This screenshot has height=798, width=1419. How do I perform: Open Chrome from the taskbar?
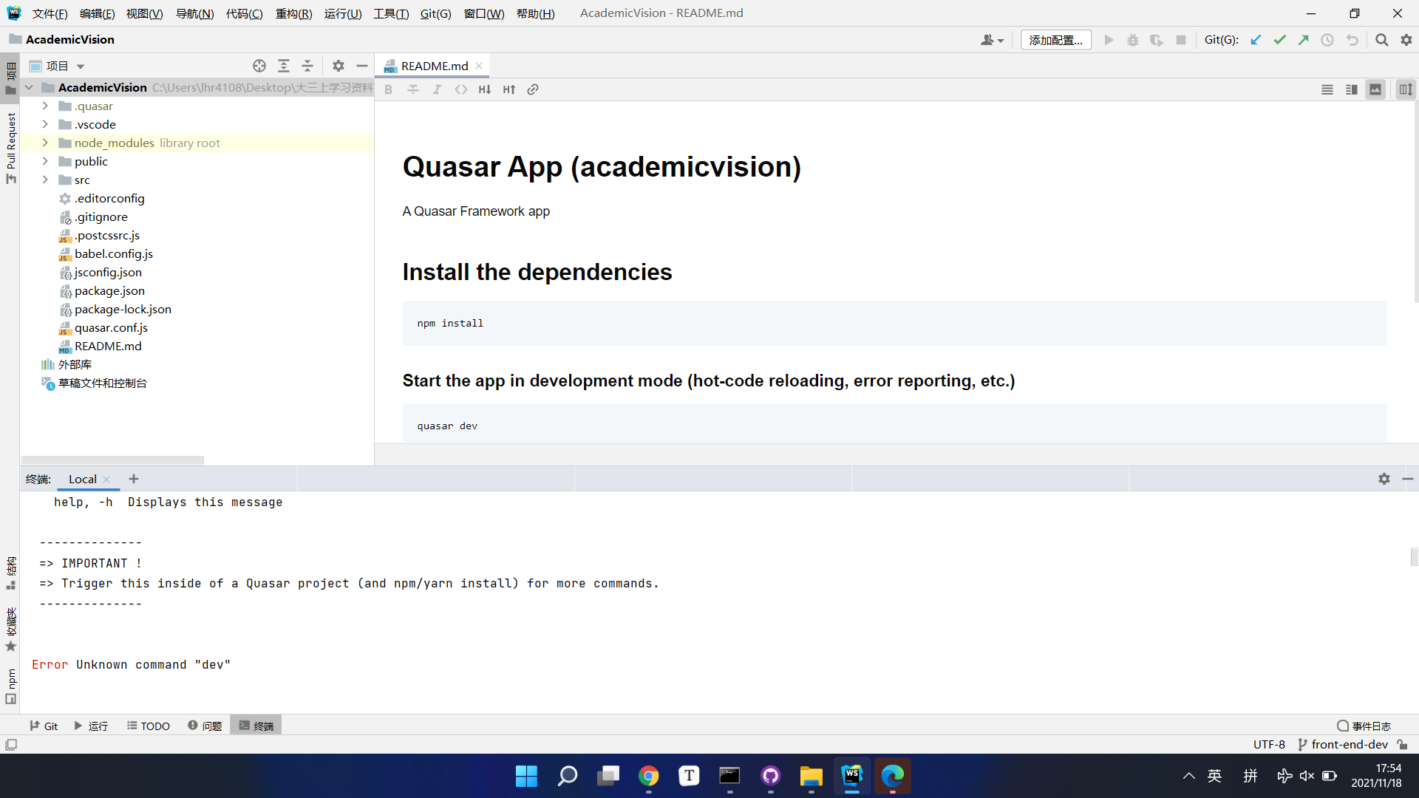click(x=649, y=776)
